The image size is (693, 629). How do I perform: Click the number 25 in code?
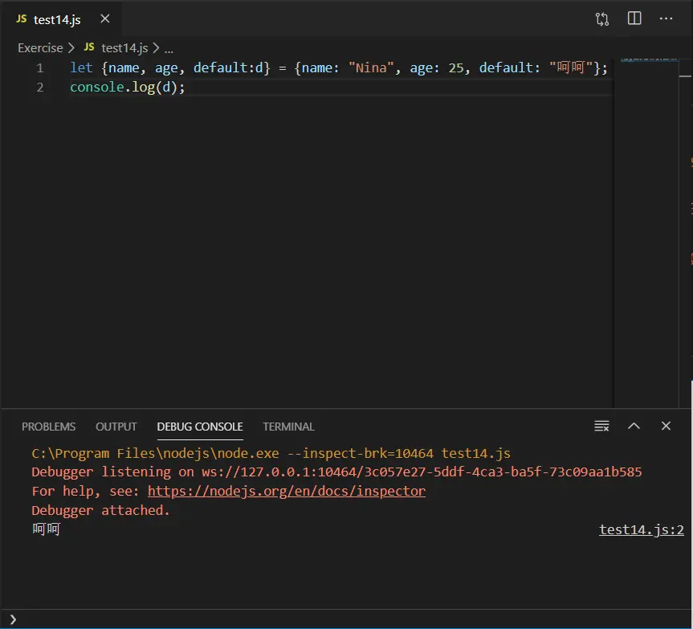coord(456,67)
